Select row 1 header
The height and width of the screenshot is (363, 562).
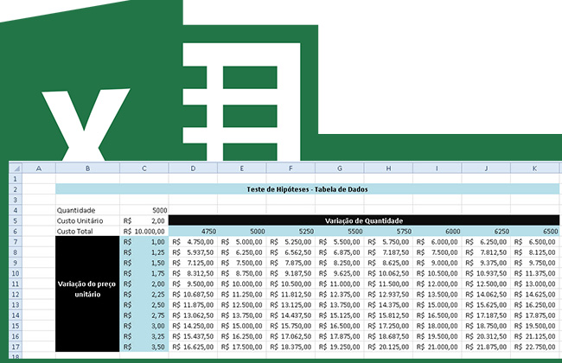(16, 179)
